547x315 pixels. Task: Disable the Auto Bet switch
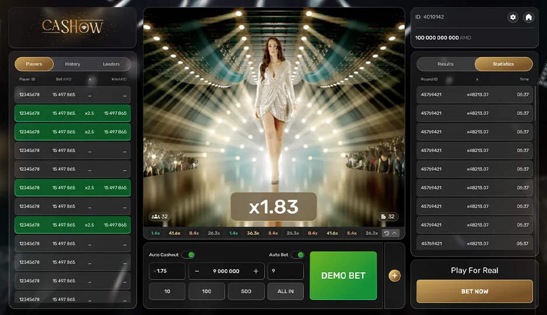click(297, 255)
